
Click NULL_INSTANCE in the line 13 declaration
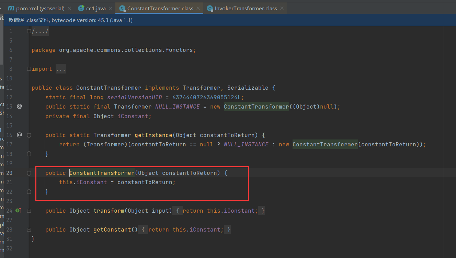click(177, 107)
